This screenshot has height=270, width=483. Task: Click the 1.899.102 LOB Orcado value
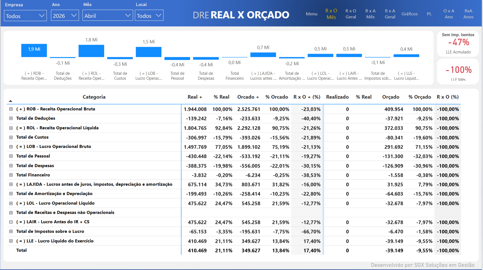click(249, 147)
